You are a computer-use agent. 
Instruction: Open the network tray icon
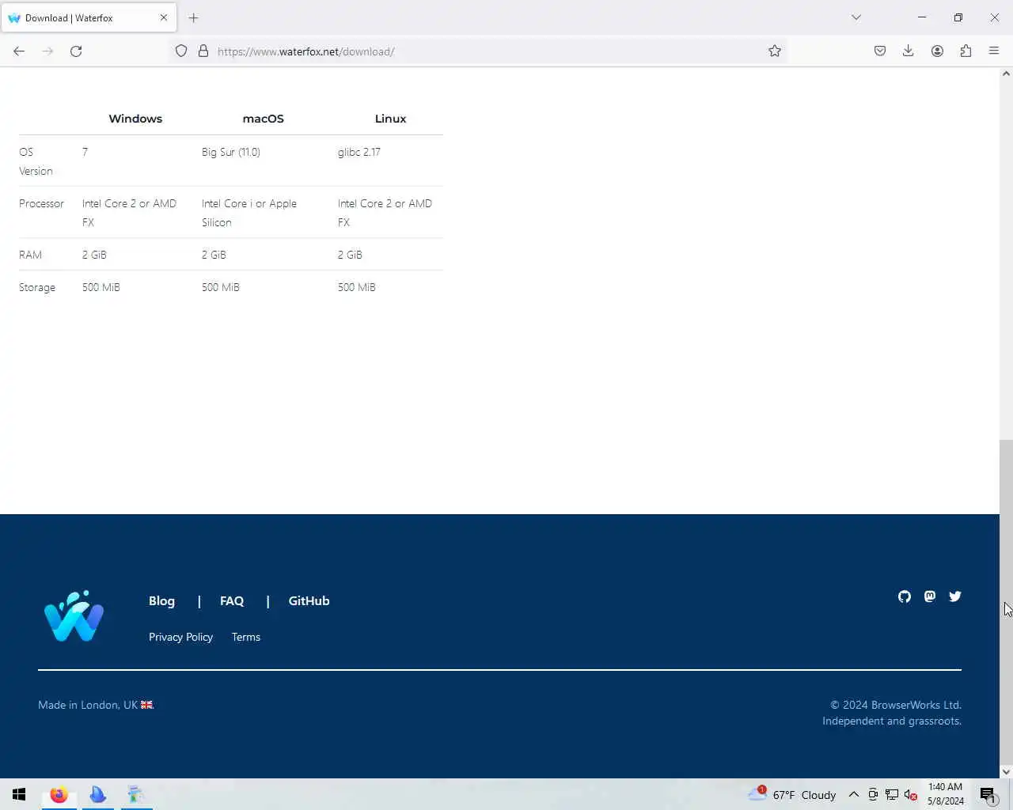[892, 795]
